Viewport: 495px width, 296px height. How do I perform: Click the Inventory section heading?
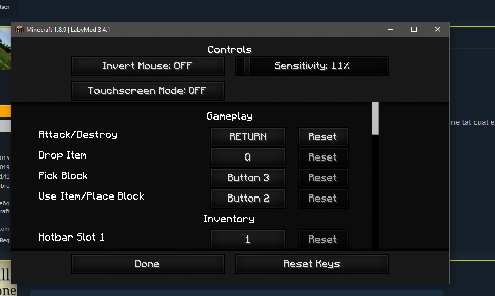pyautogui.click(x=229, y=219)
